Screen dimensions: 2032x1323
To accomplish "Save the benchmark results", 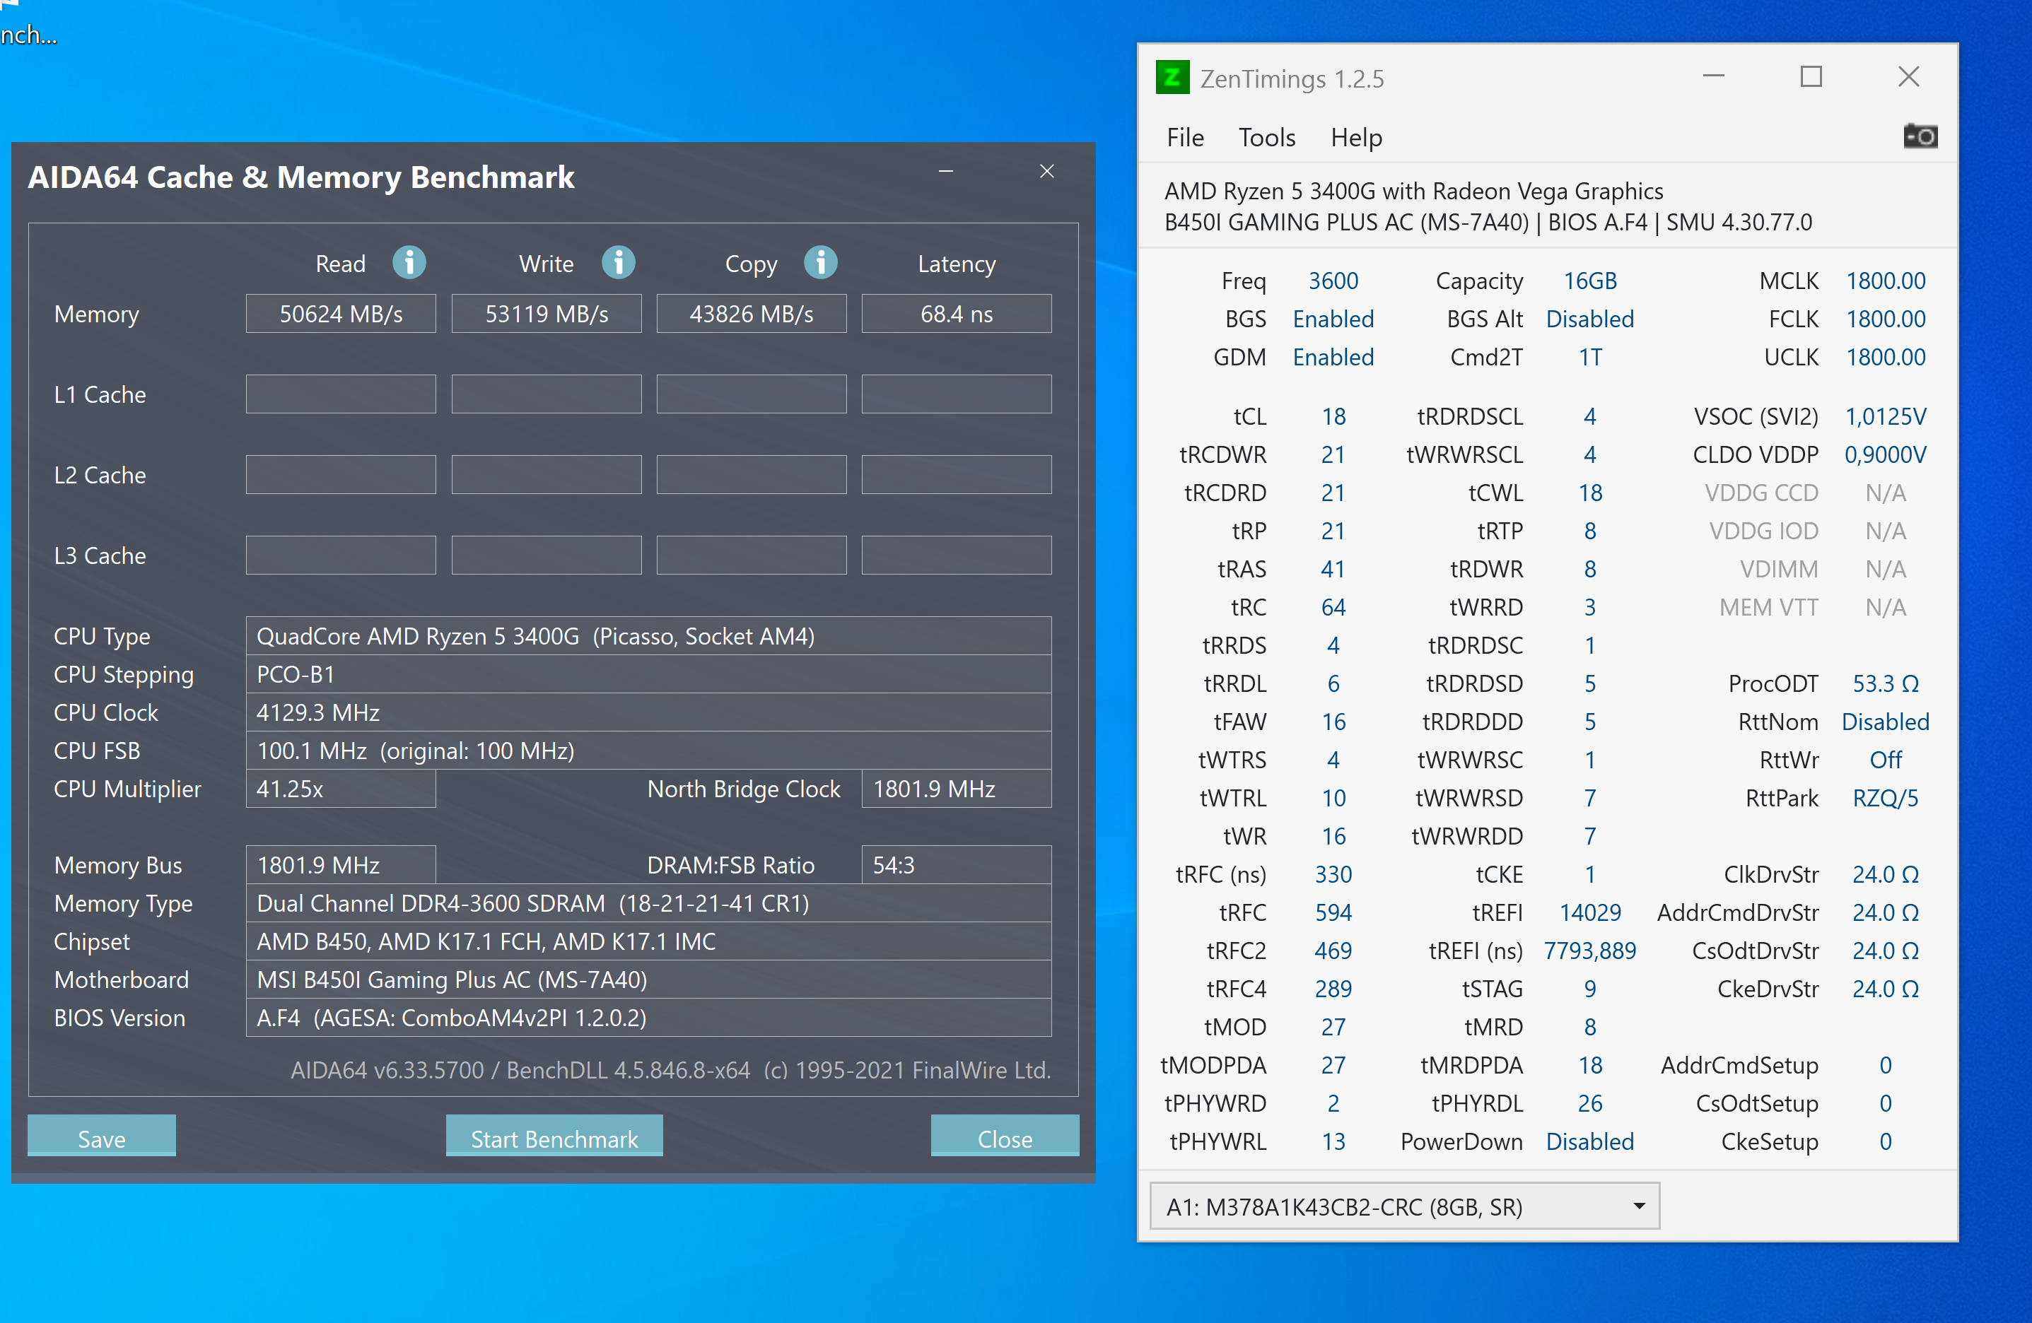I will click(102, 1138).
